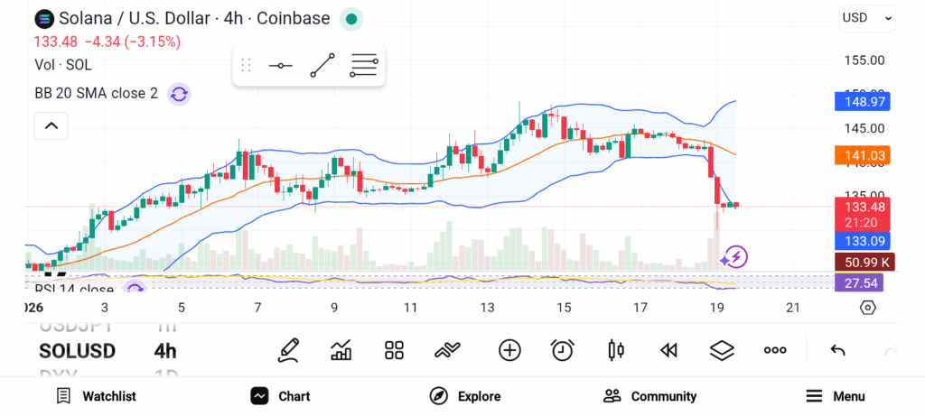
Task: Open the layout grid icon
Action: 394,350
